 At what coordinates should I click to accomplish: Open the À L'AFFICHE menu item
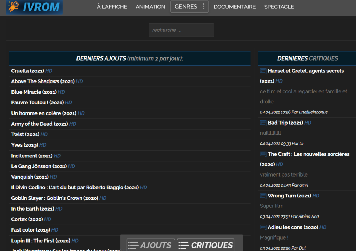(x=112, y=7)
